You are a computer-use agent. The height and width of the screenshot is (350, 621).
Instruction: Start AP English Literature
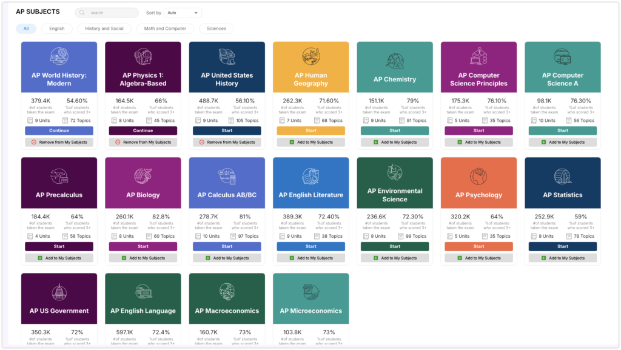pyautogui.click(x=311, y=247)
